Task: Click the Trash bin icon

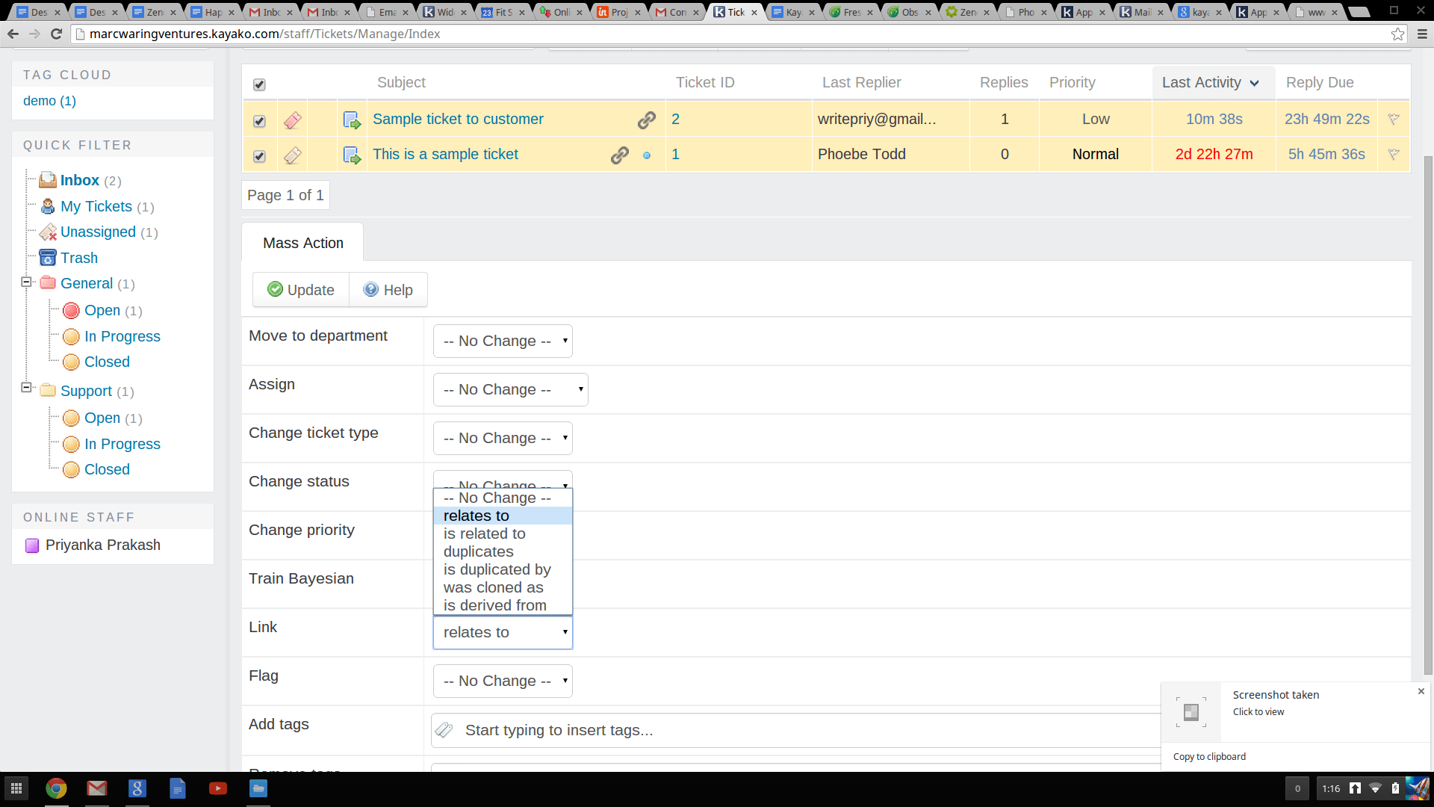Action: [x=48, y=258]
